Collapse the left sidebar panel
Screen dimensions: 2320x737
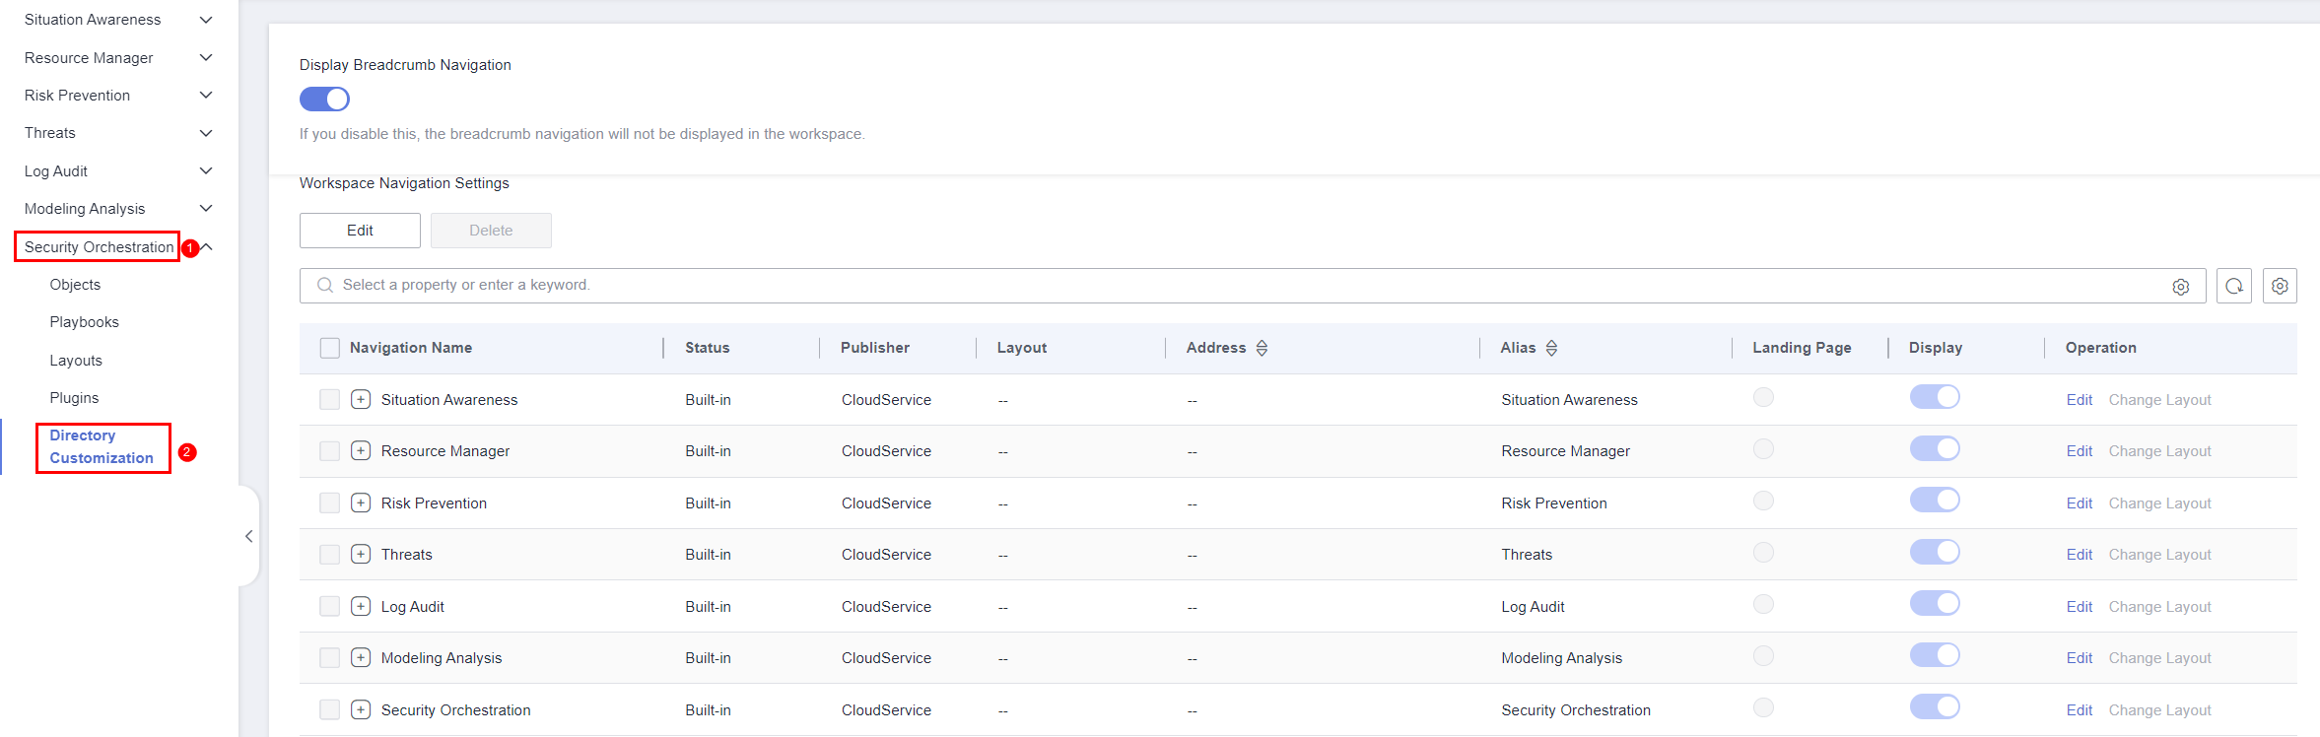[x=248, y=536]
